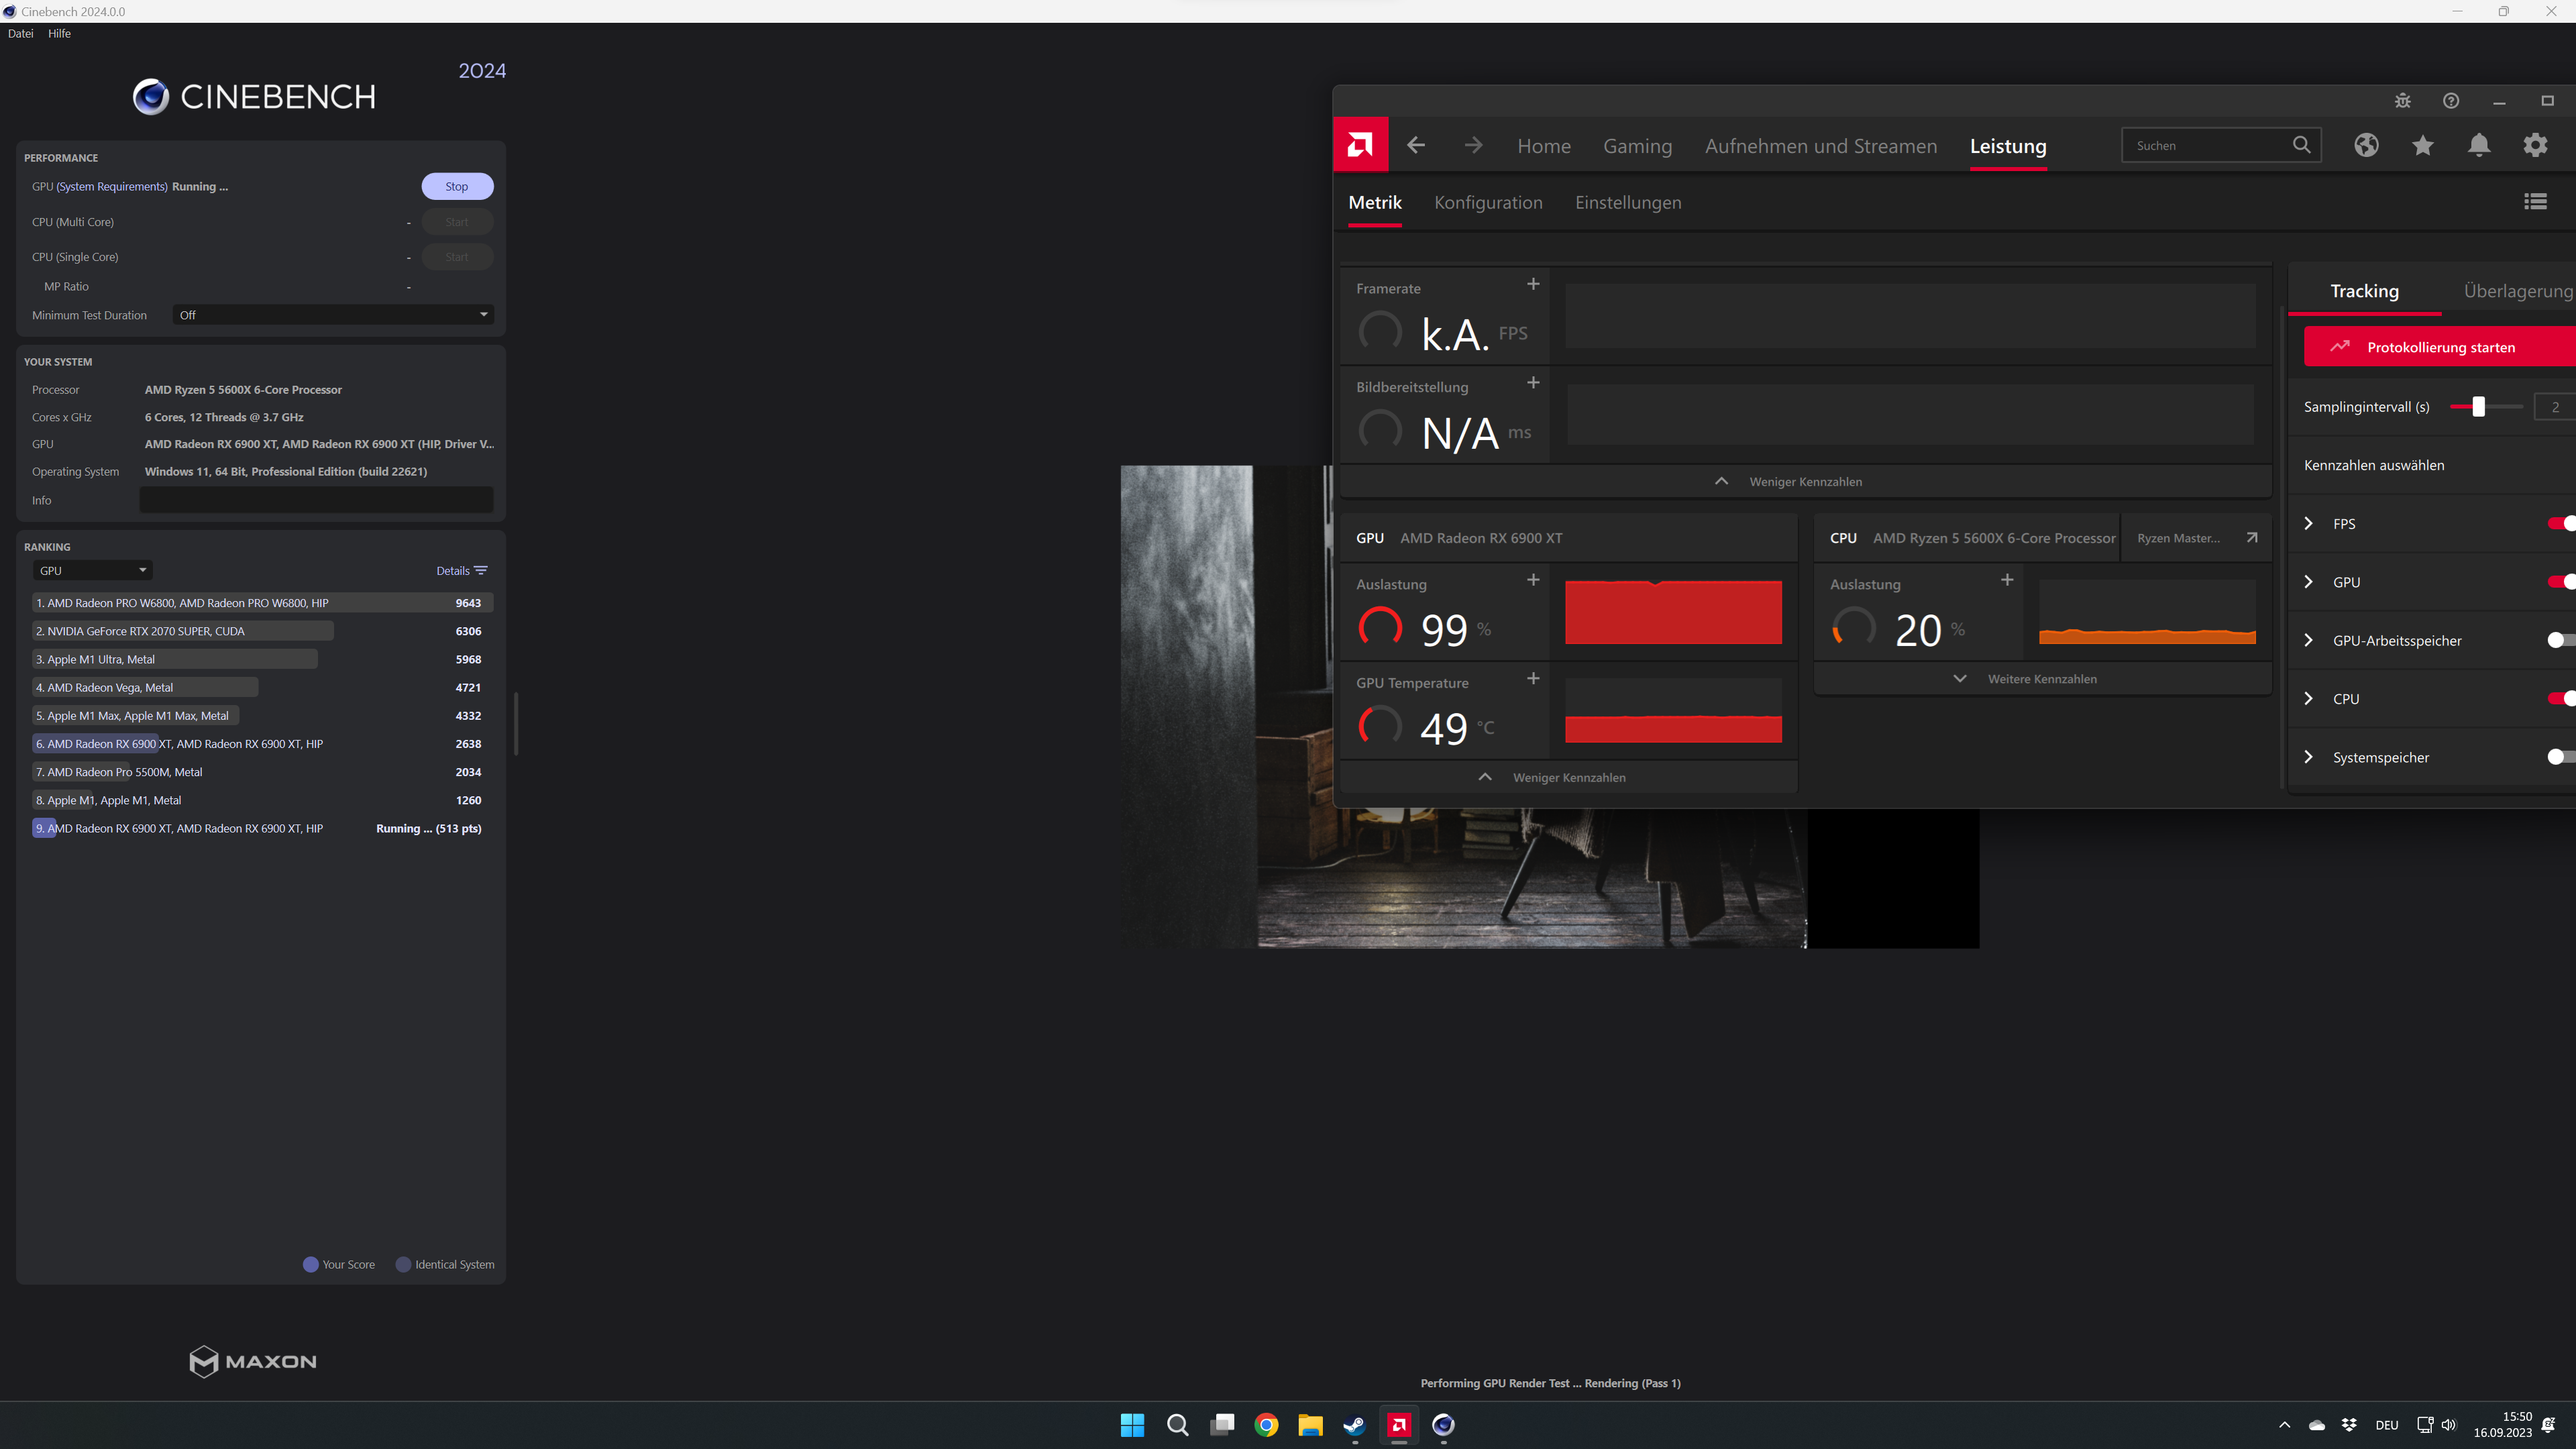Click the back arrow in AMD Software
This screenshot has height=1449, width=2576.
(1416, 145)
